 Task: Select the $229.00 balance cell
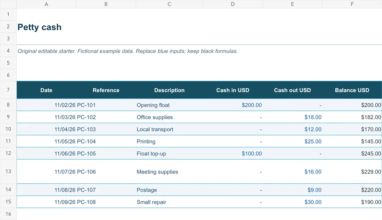(352, 171)
